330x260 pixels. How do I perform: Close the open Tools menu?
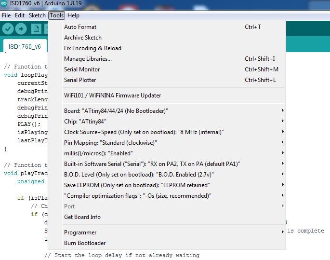click(x=57, y=15)
